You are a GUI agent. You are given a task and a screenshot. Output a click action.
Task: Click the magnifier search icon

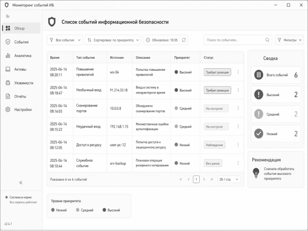pyautogui.click(x=268, y=40)
